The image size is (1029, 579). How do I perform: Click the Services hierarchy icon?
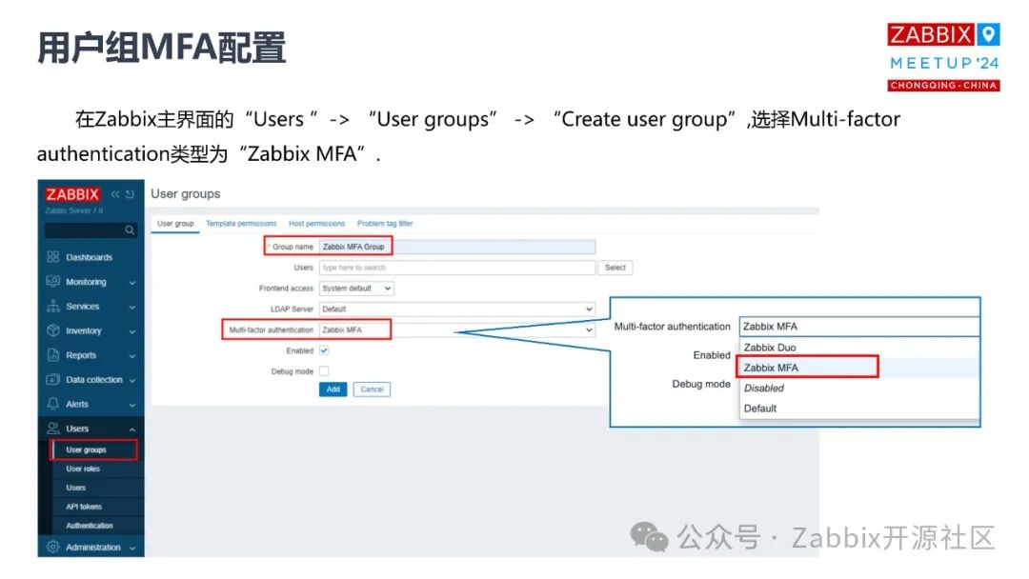pos(53,307)
